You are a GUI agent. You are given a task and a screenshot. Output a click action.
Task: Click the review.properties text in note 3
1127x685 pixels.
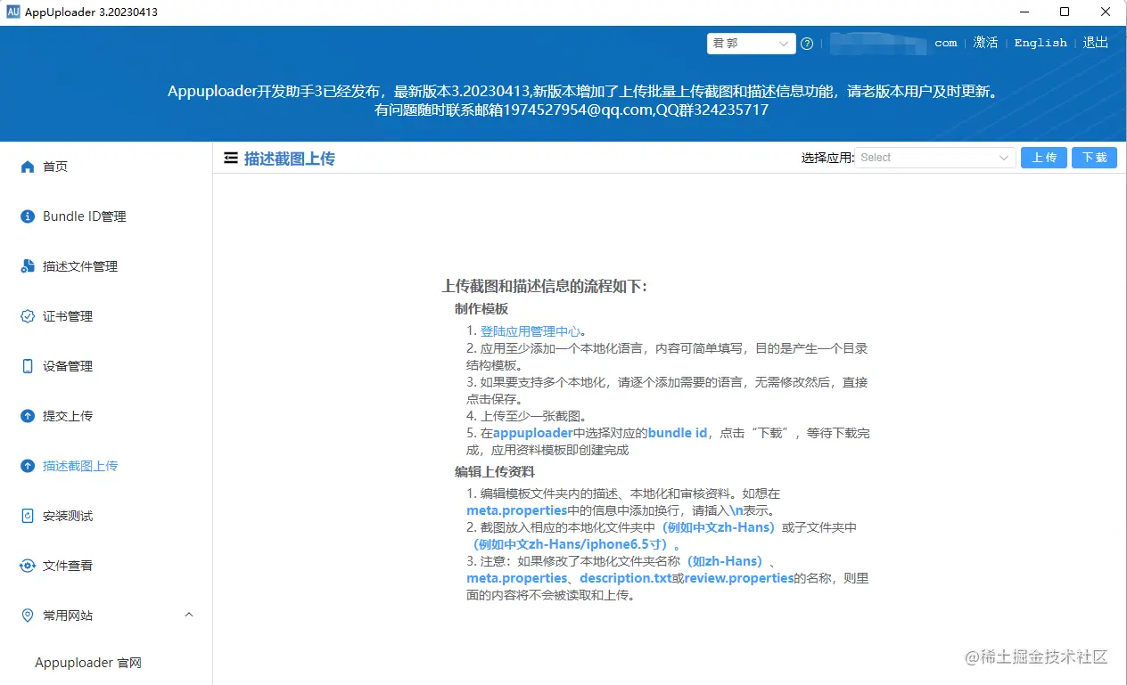click(739, 578)
